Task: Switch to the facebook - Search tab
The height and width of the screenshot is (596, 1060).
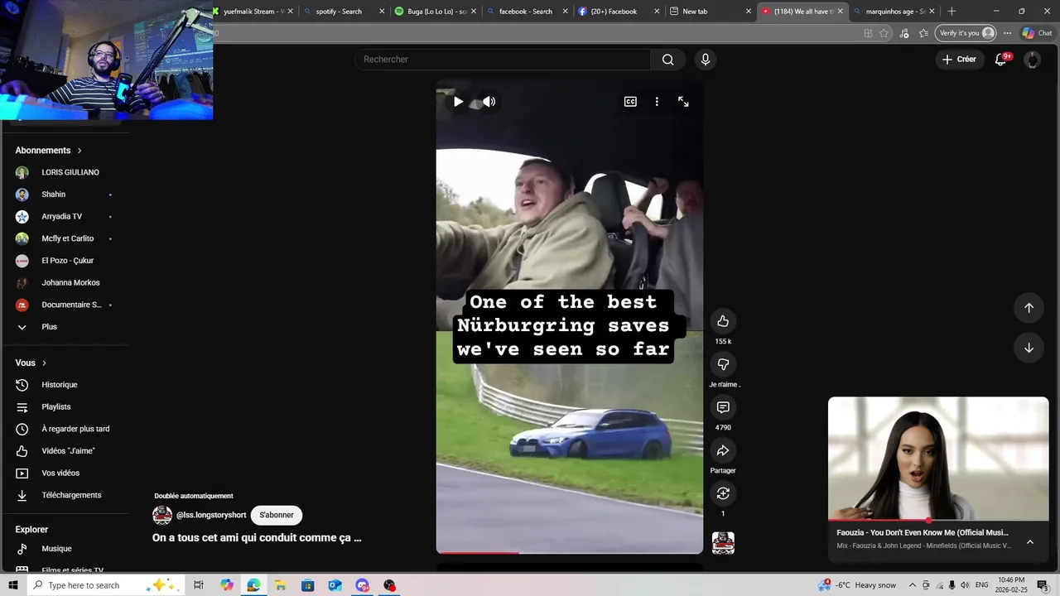Action: 526,12
